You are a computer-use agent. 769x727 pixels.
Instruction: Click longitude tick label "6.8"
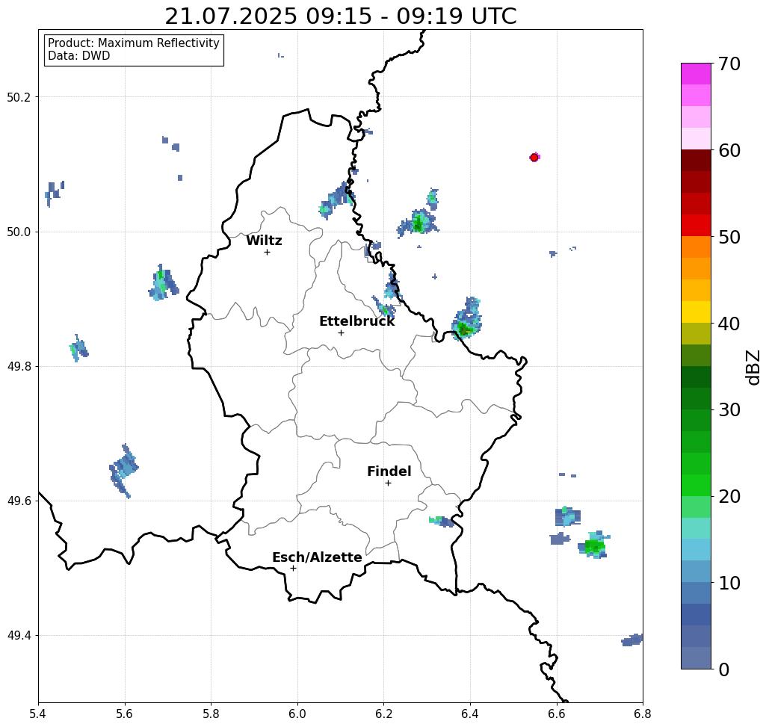643,714
